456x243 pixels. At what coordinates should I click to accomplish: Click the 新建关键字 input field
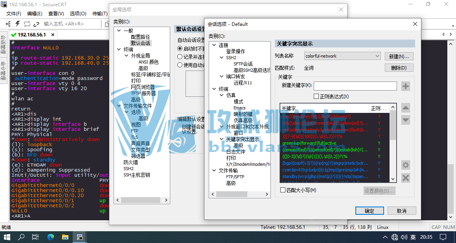(x=355, y=86)
